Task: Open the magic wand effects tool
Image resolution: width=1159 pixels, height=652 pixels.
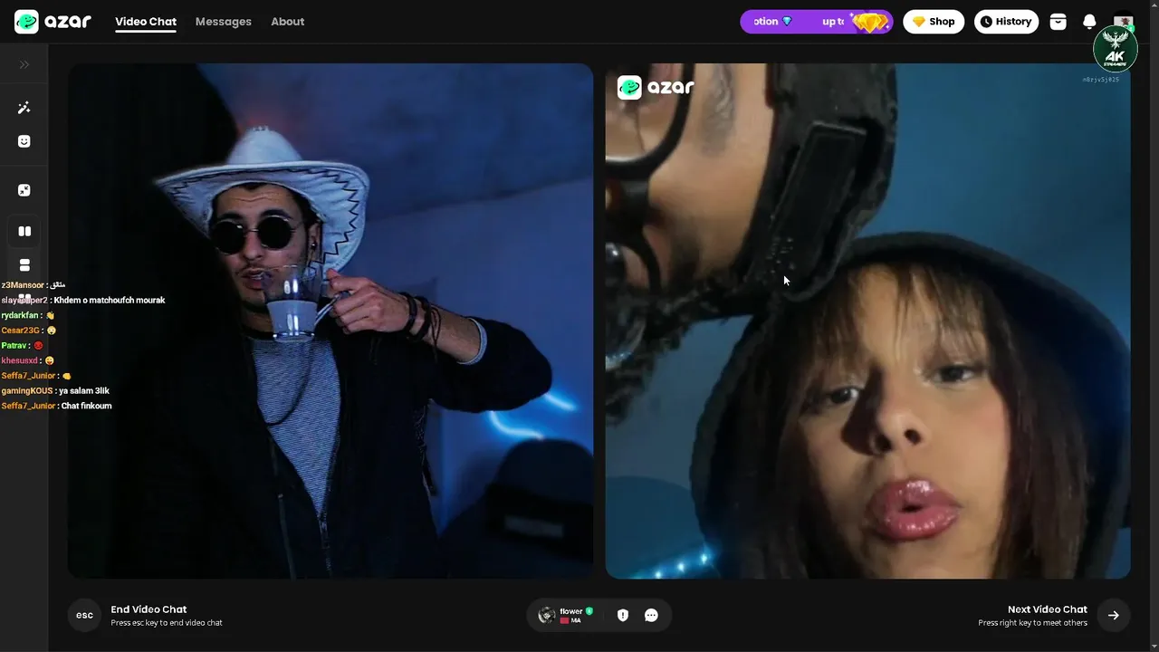Action: (x=24, y=108)
